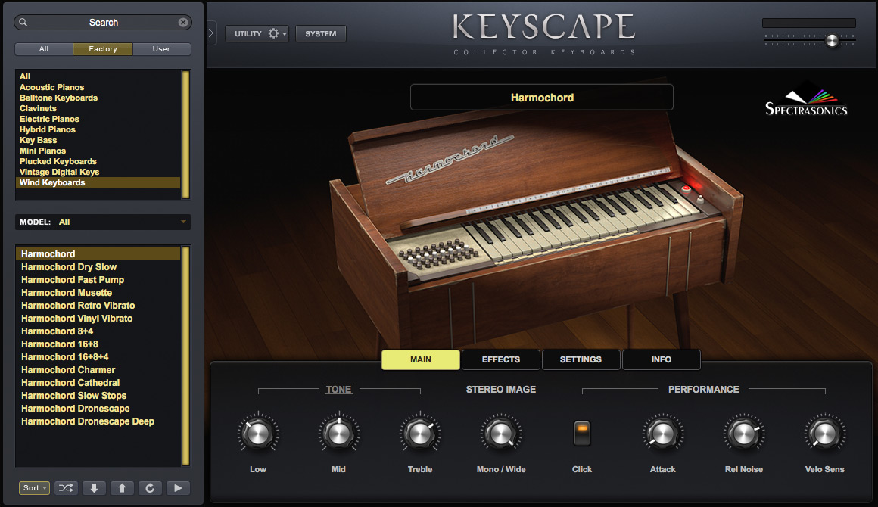Screen dimensions: 878x507
Task: Shuffle to a random patch
Action: pyautogui.click(x=66, y=487)
